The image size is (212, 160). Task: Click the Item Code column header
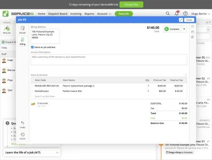[41, 80]
